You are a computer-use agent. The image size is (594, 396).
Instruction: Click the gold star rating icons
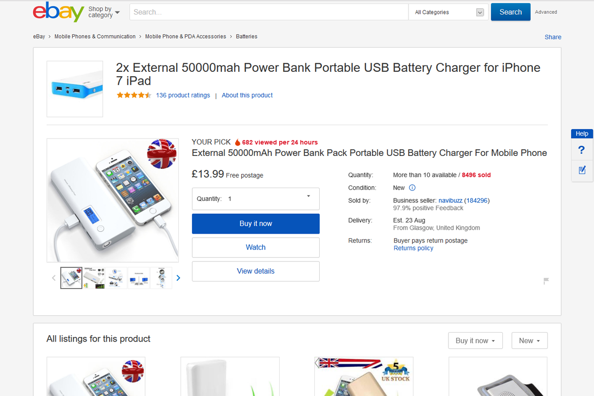[134, 95]
